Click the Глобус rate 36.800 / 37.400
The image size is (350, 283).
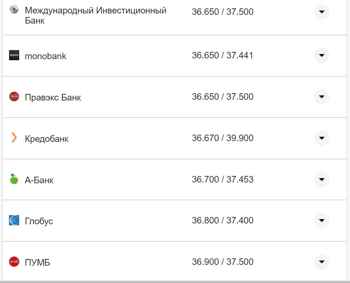click(223, 220)
